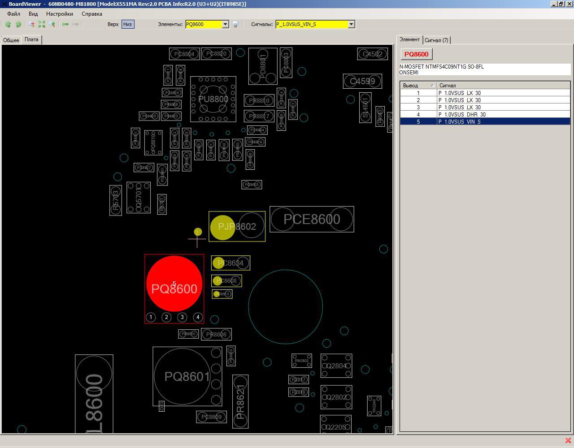Click the red PQ8600 button

click(417, 54)
